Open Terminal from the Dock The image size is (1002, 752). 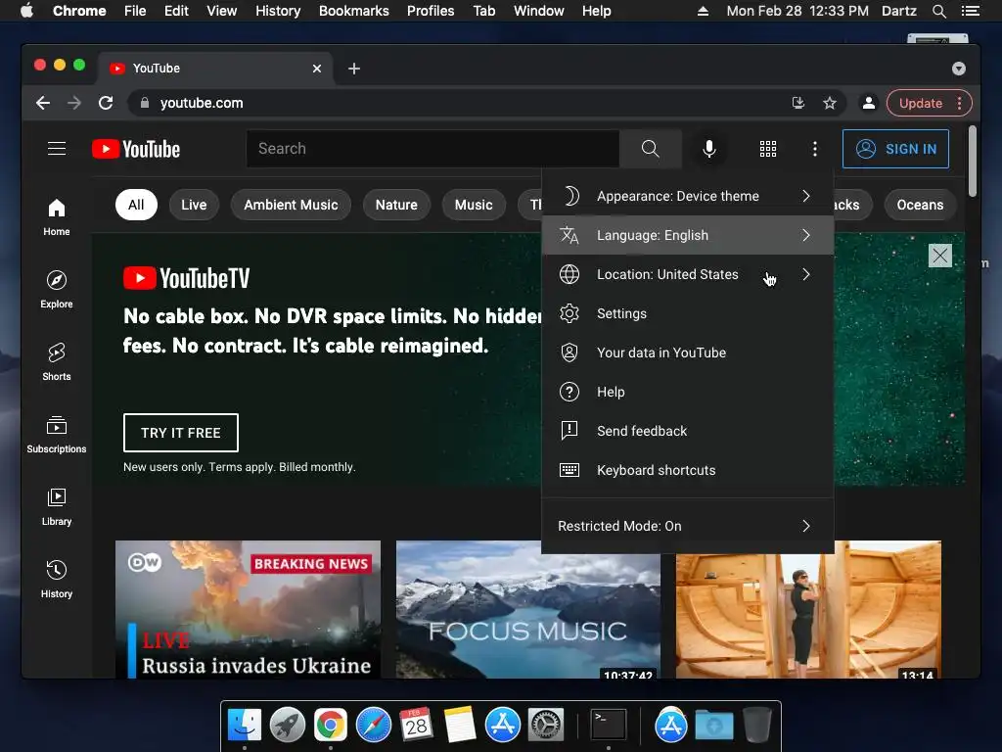608,726
